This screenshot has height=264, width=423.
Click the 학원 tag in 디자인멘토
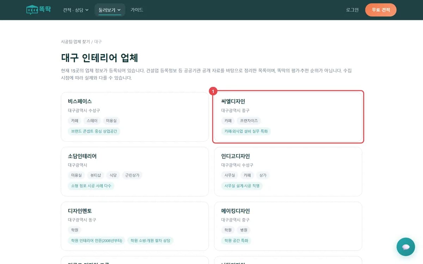75,230
